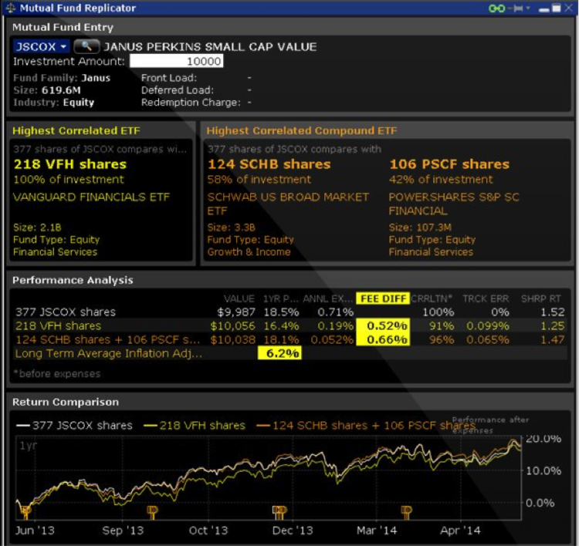The image size is (579, 546).
Task: Click the 96% correlation cell
Action: [442, 339]
